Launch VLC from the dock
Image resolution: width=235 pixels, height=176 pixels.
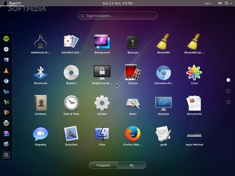coord(6,70)
